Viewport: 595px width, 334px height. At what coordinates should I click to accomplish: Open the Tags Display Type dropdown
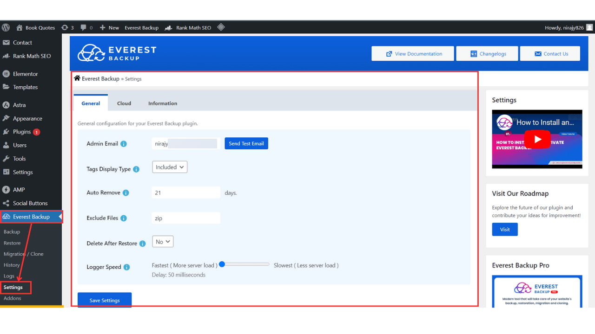point(170,167)
